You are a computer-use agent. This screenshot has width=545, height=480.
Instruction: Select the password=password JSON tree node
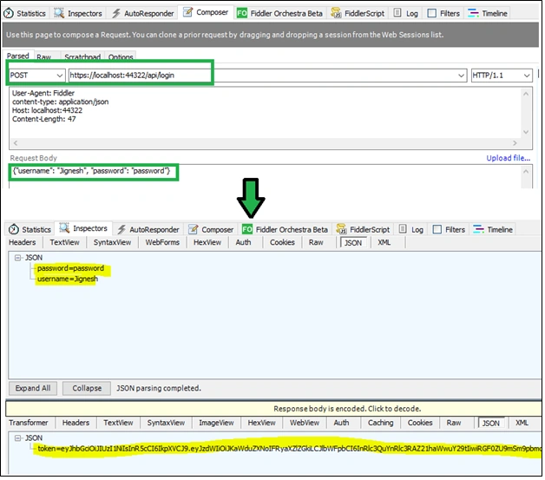[x=70, y=268]
